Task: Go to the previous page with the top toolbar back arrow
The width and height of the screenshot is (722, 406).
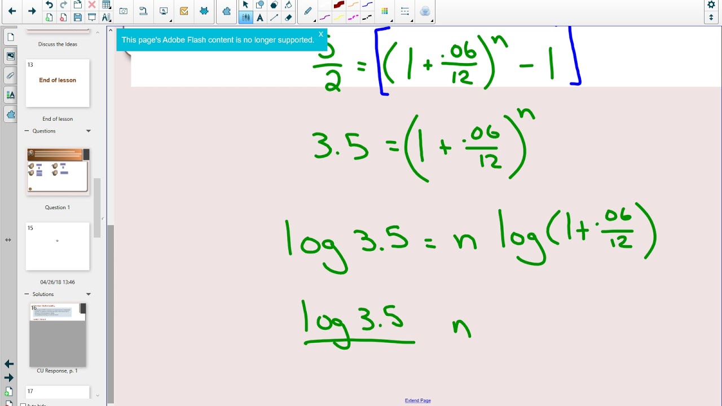Action: click(12, 11)
